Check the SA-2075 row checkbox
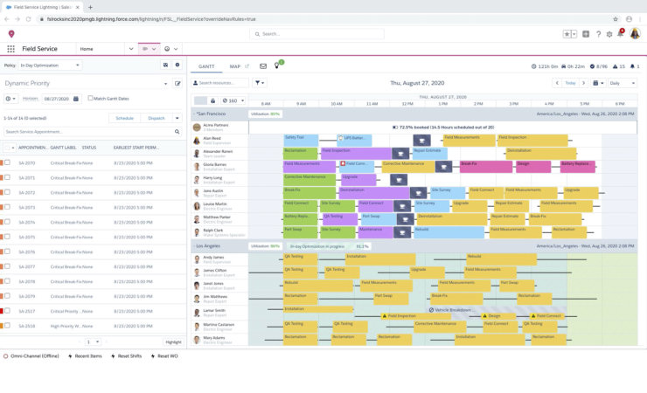Viewport: 647px width, 393px height. [x=7, y=237]
